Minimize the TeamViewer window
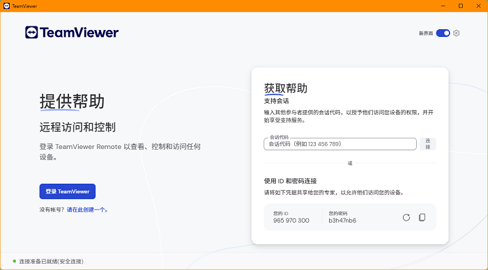Viewport: 488px width, 270px height. click(x=443, y=6)
